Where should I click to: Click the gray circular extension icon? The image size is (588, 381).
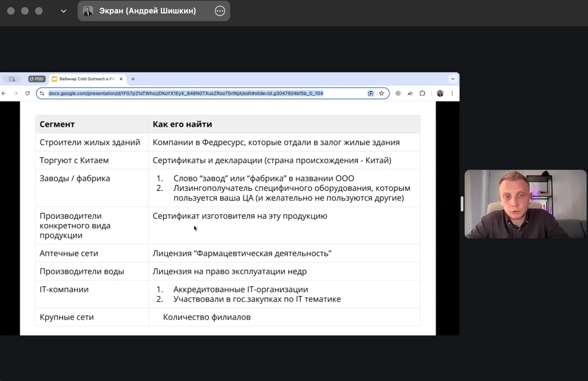pos(398,93)
